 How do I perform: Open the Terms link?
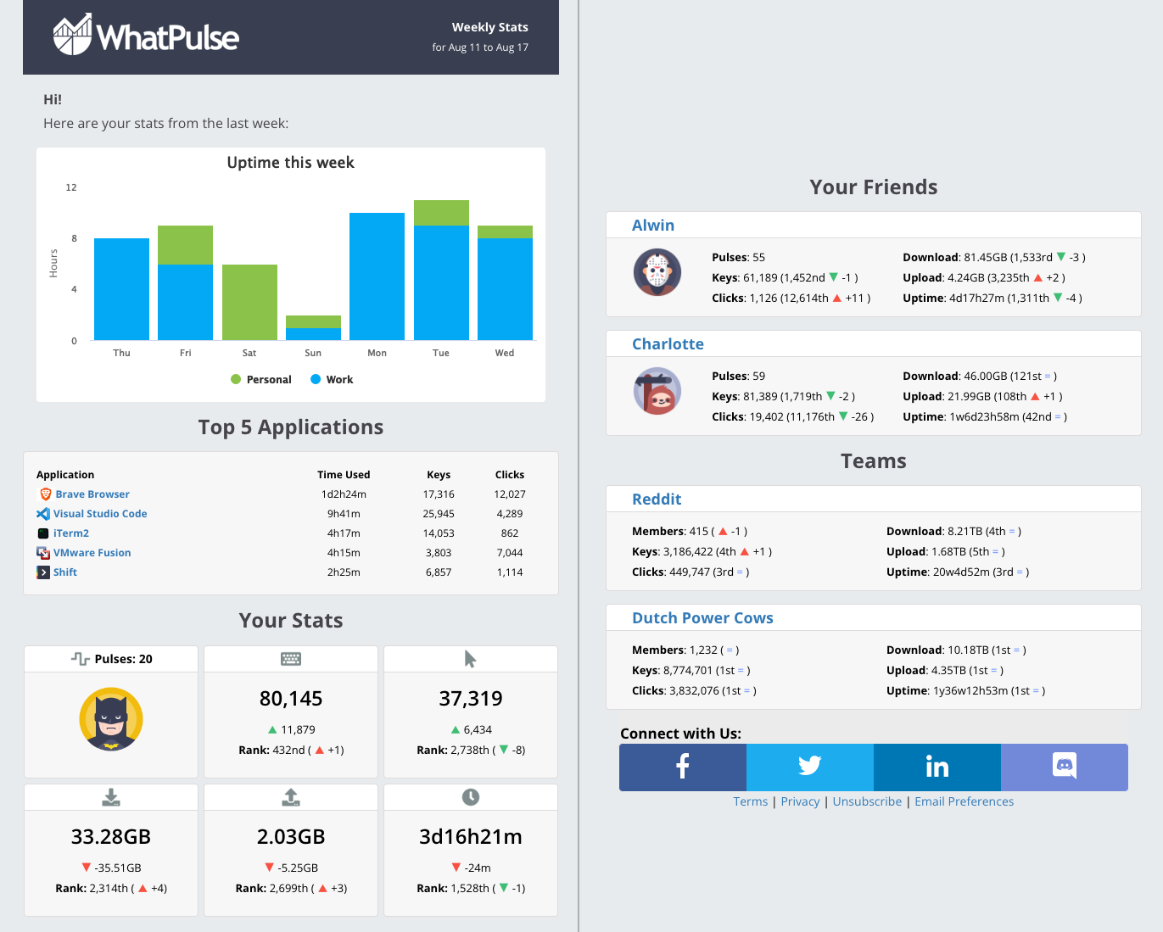(750, 801)
